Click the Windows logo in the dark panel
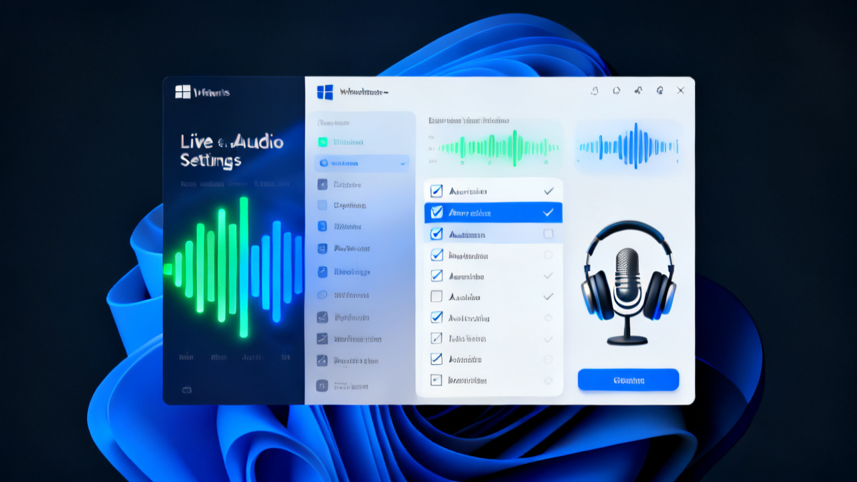This screenshot has width=857, height=482. [x=183, y=92]
